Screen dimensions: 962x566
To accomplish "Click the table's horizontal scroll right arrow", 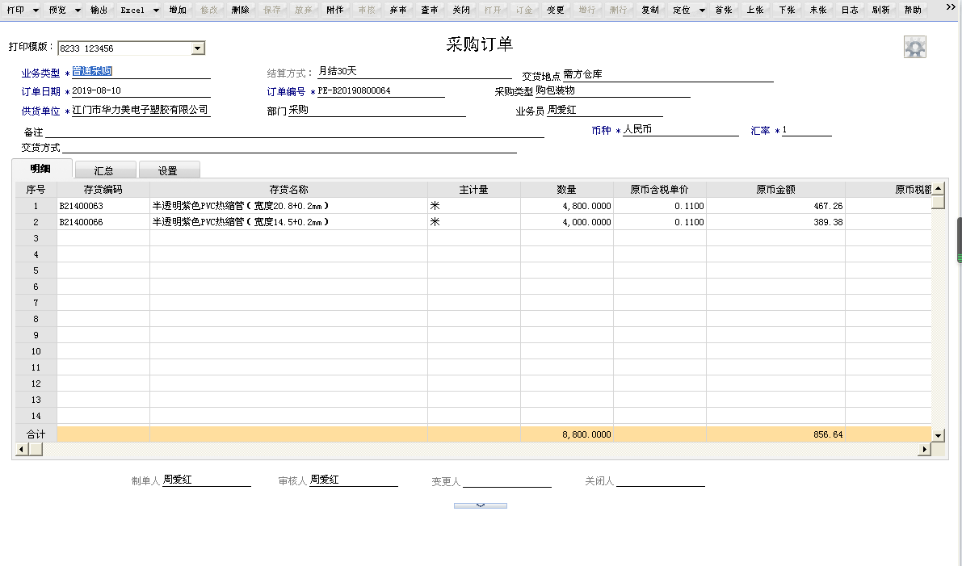I will (925, 450).
